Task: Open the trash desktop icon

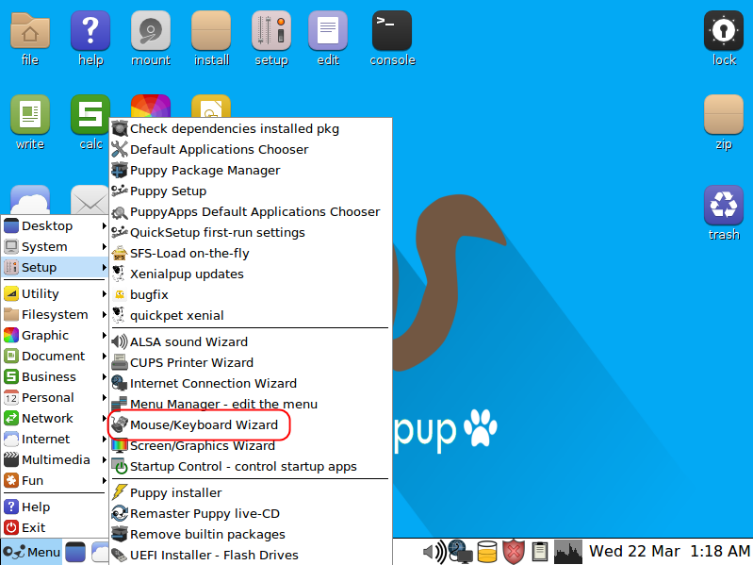Action: tap(724, 205)
